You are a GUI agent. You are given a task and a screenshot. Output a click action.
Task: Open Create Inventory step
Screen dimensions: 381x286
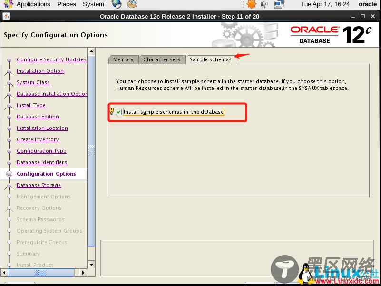point(38,139)
